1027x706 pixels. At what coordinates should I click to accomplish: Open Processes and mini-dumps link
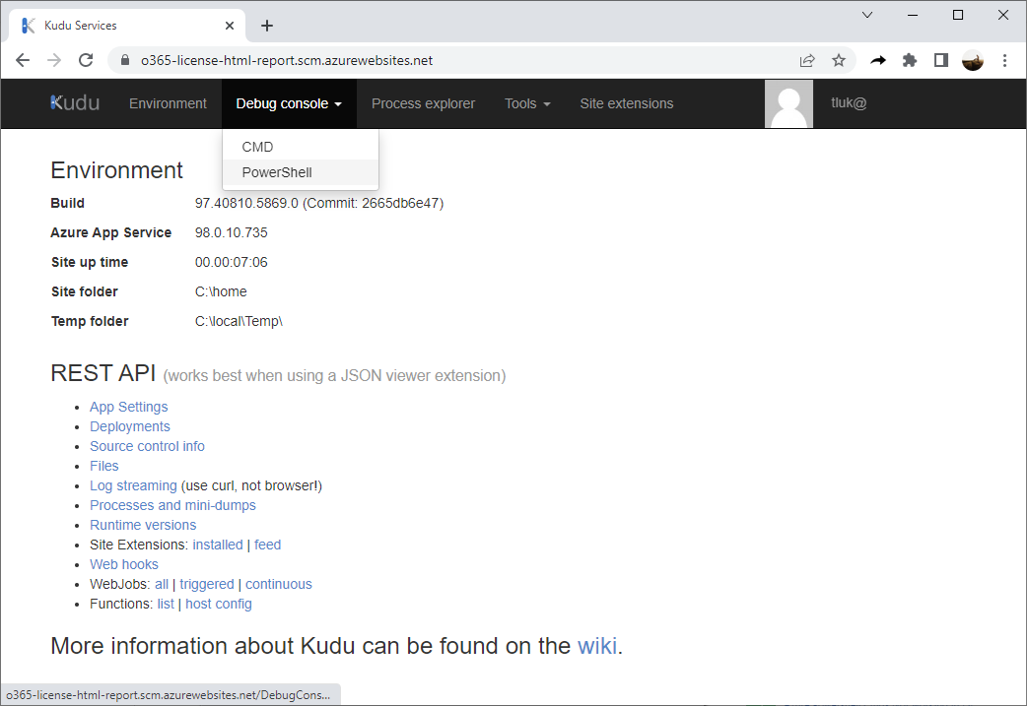[x=172, y=505]
